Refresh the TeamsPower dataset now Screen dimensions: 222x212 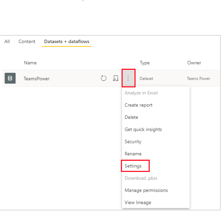[x=104, y=78]
